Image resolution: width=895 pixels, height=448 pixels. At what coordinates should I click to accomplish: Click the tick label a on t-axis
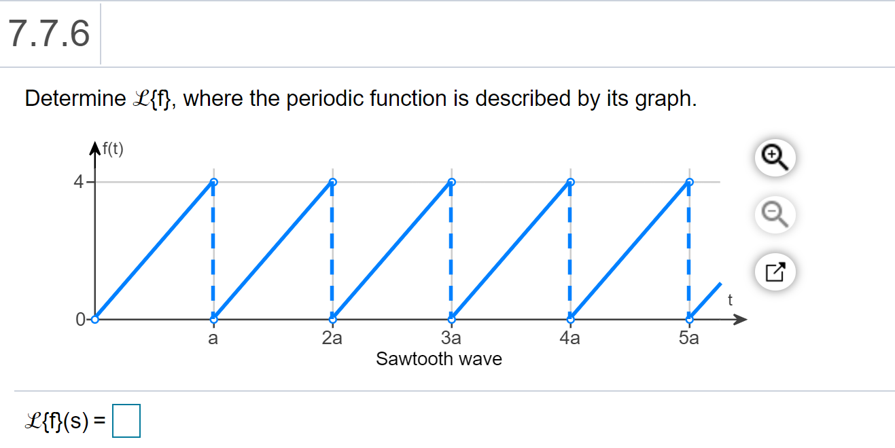point(213,337)
